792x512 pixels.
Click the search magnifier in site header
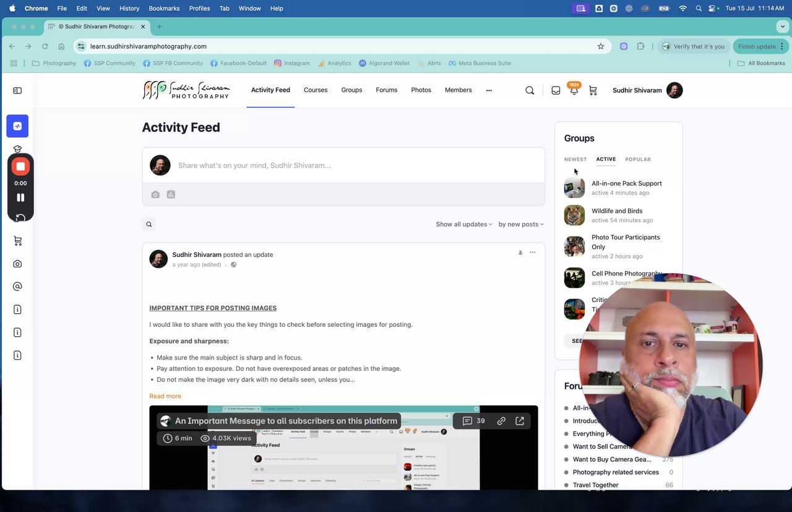(x=530, y=90)
